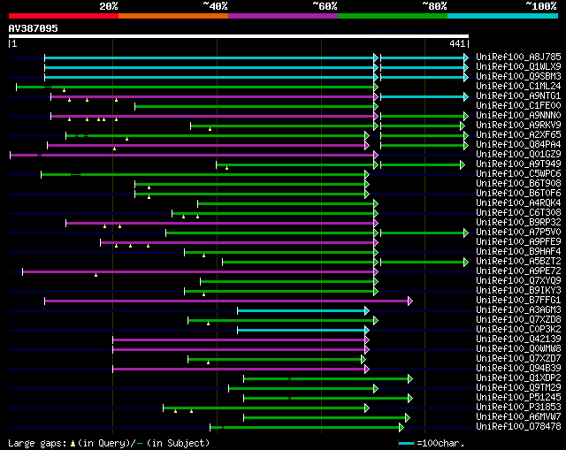This screenshot has height=450, width=566.
Task: Select the UniRef100_Q9SBM3 hit label
Action: coord(518,76)
